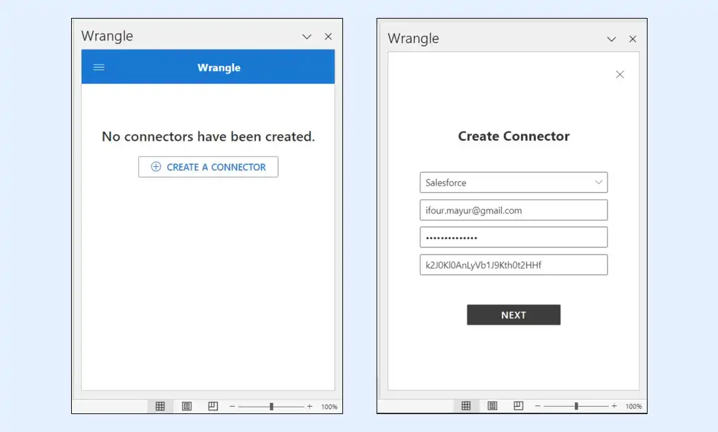Click 100% zoom level in left window
The image size is (718, 432).
coord(329,407)
